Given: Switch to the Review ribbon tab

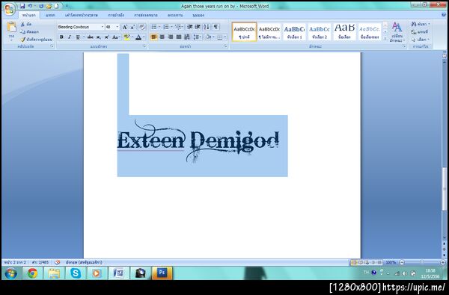Looking at the screenshot, I should [x=175, y=15].
